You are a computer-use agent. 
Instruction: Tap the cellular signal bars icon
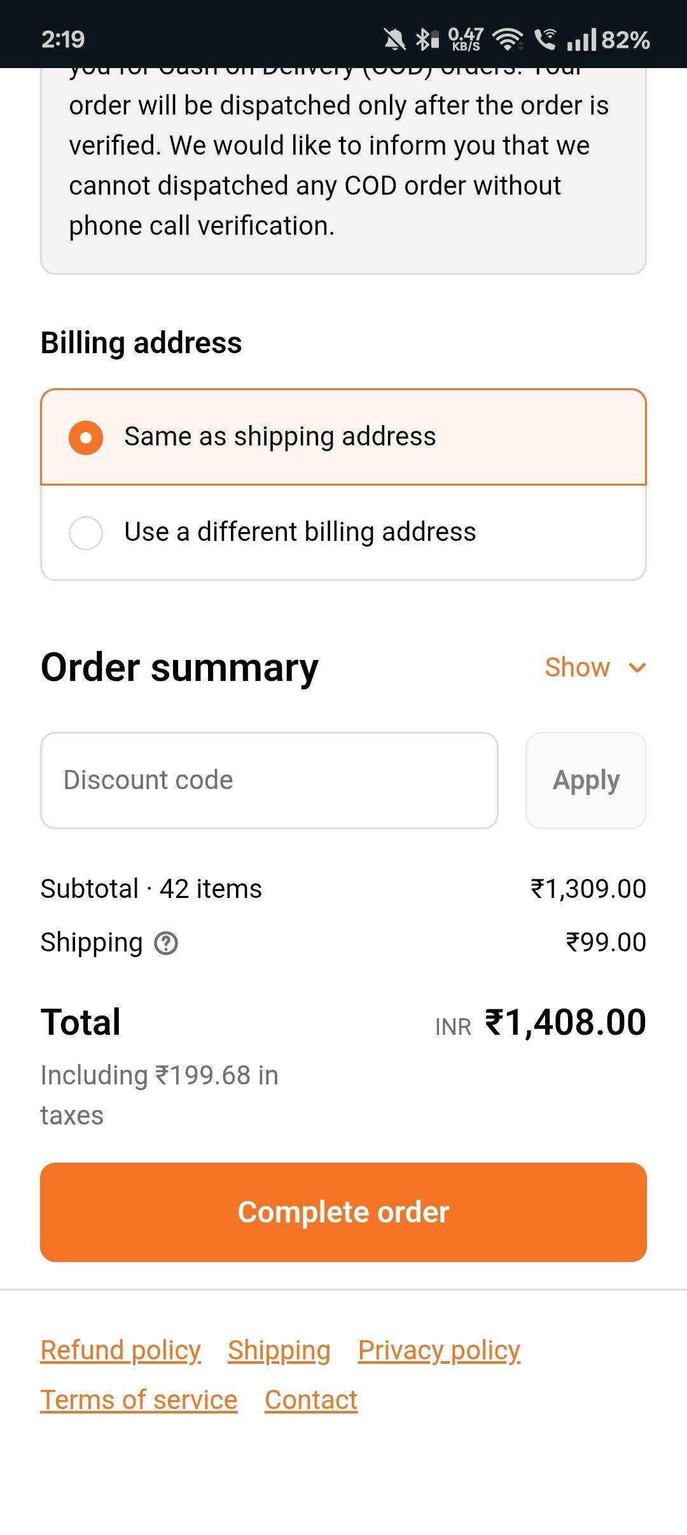click(581, 39)
